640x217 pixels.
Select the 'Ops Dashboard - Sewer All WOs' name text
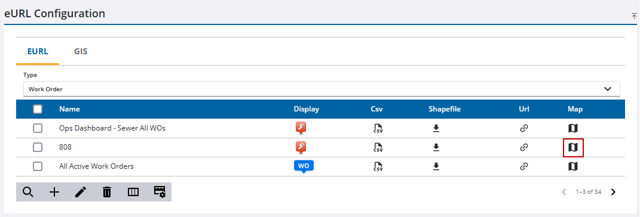[112, 128]
